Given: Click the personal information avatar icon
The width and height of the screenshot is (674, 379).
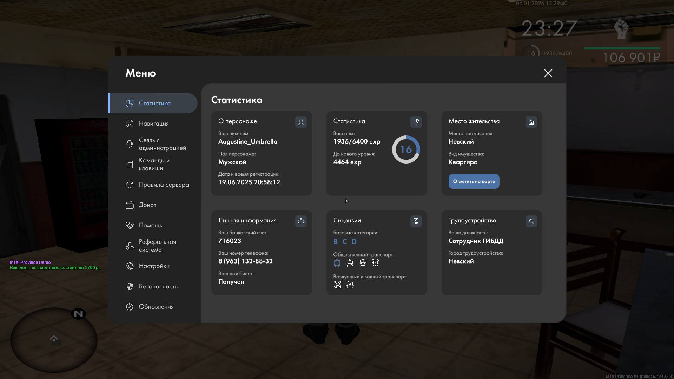Looking at the screenshot, I should click(x=301, y=221).
